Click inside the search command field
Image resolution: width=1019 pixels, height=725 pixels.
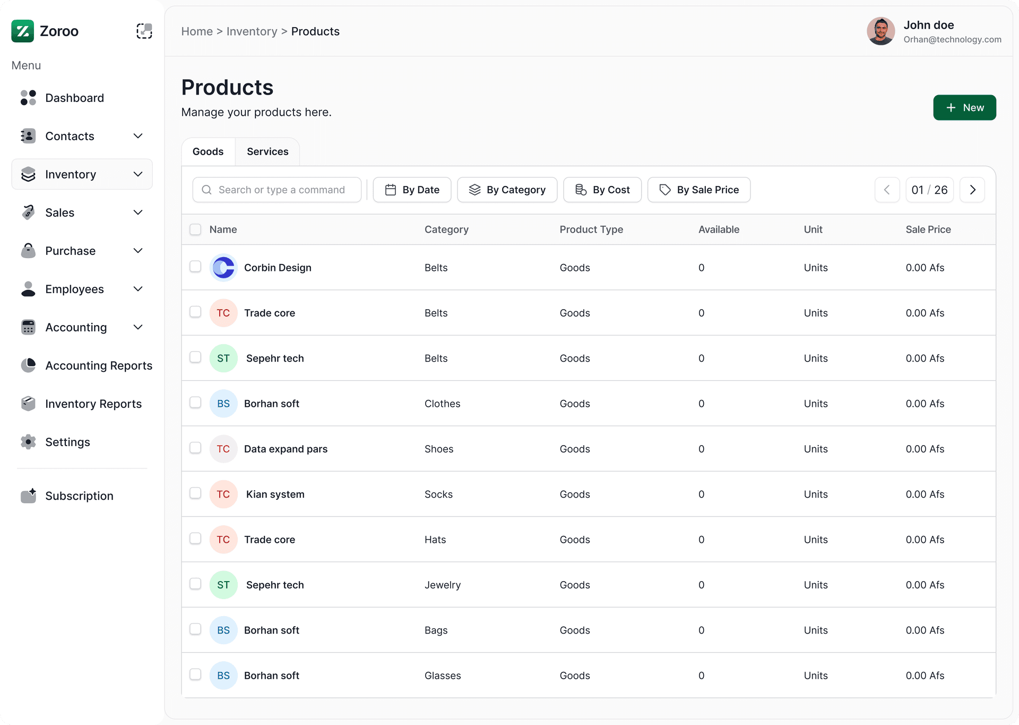coord(277,190)
